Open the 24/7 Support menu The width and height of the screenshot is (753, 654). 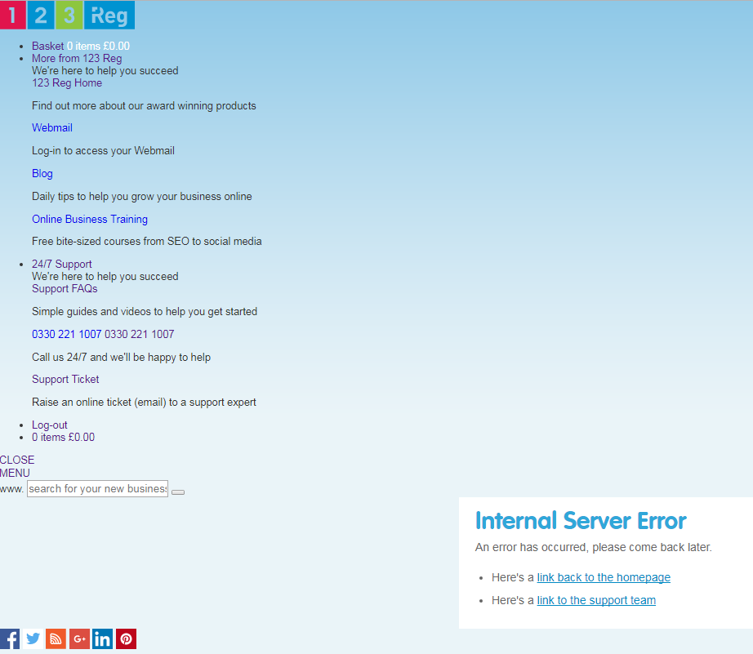point(62,264)
